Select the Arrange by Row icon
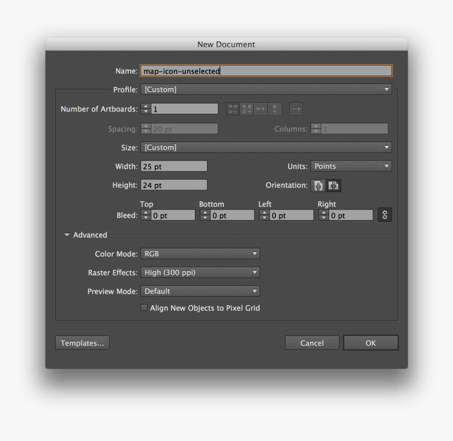The height and width of the screenshot is (441, 453). (x=260, y=109)
